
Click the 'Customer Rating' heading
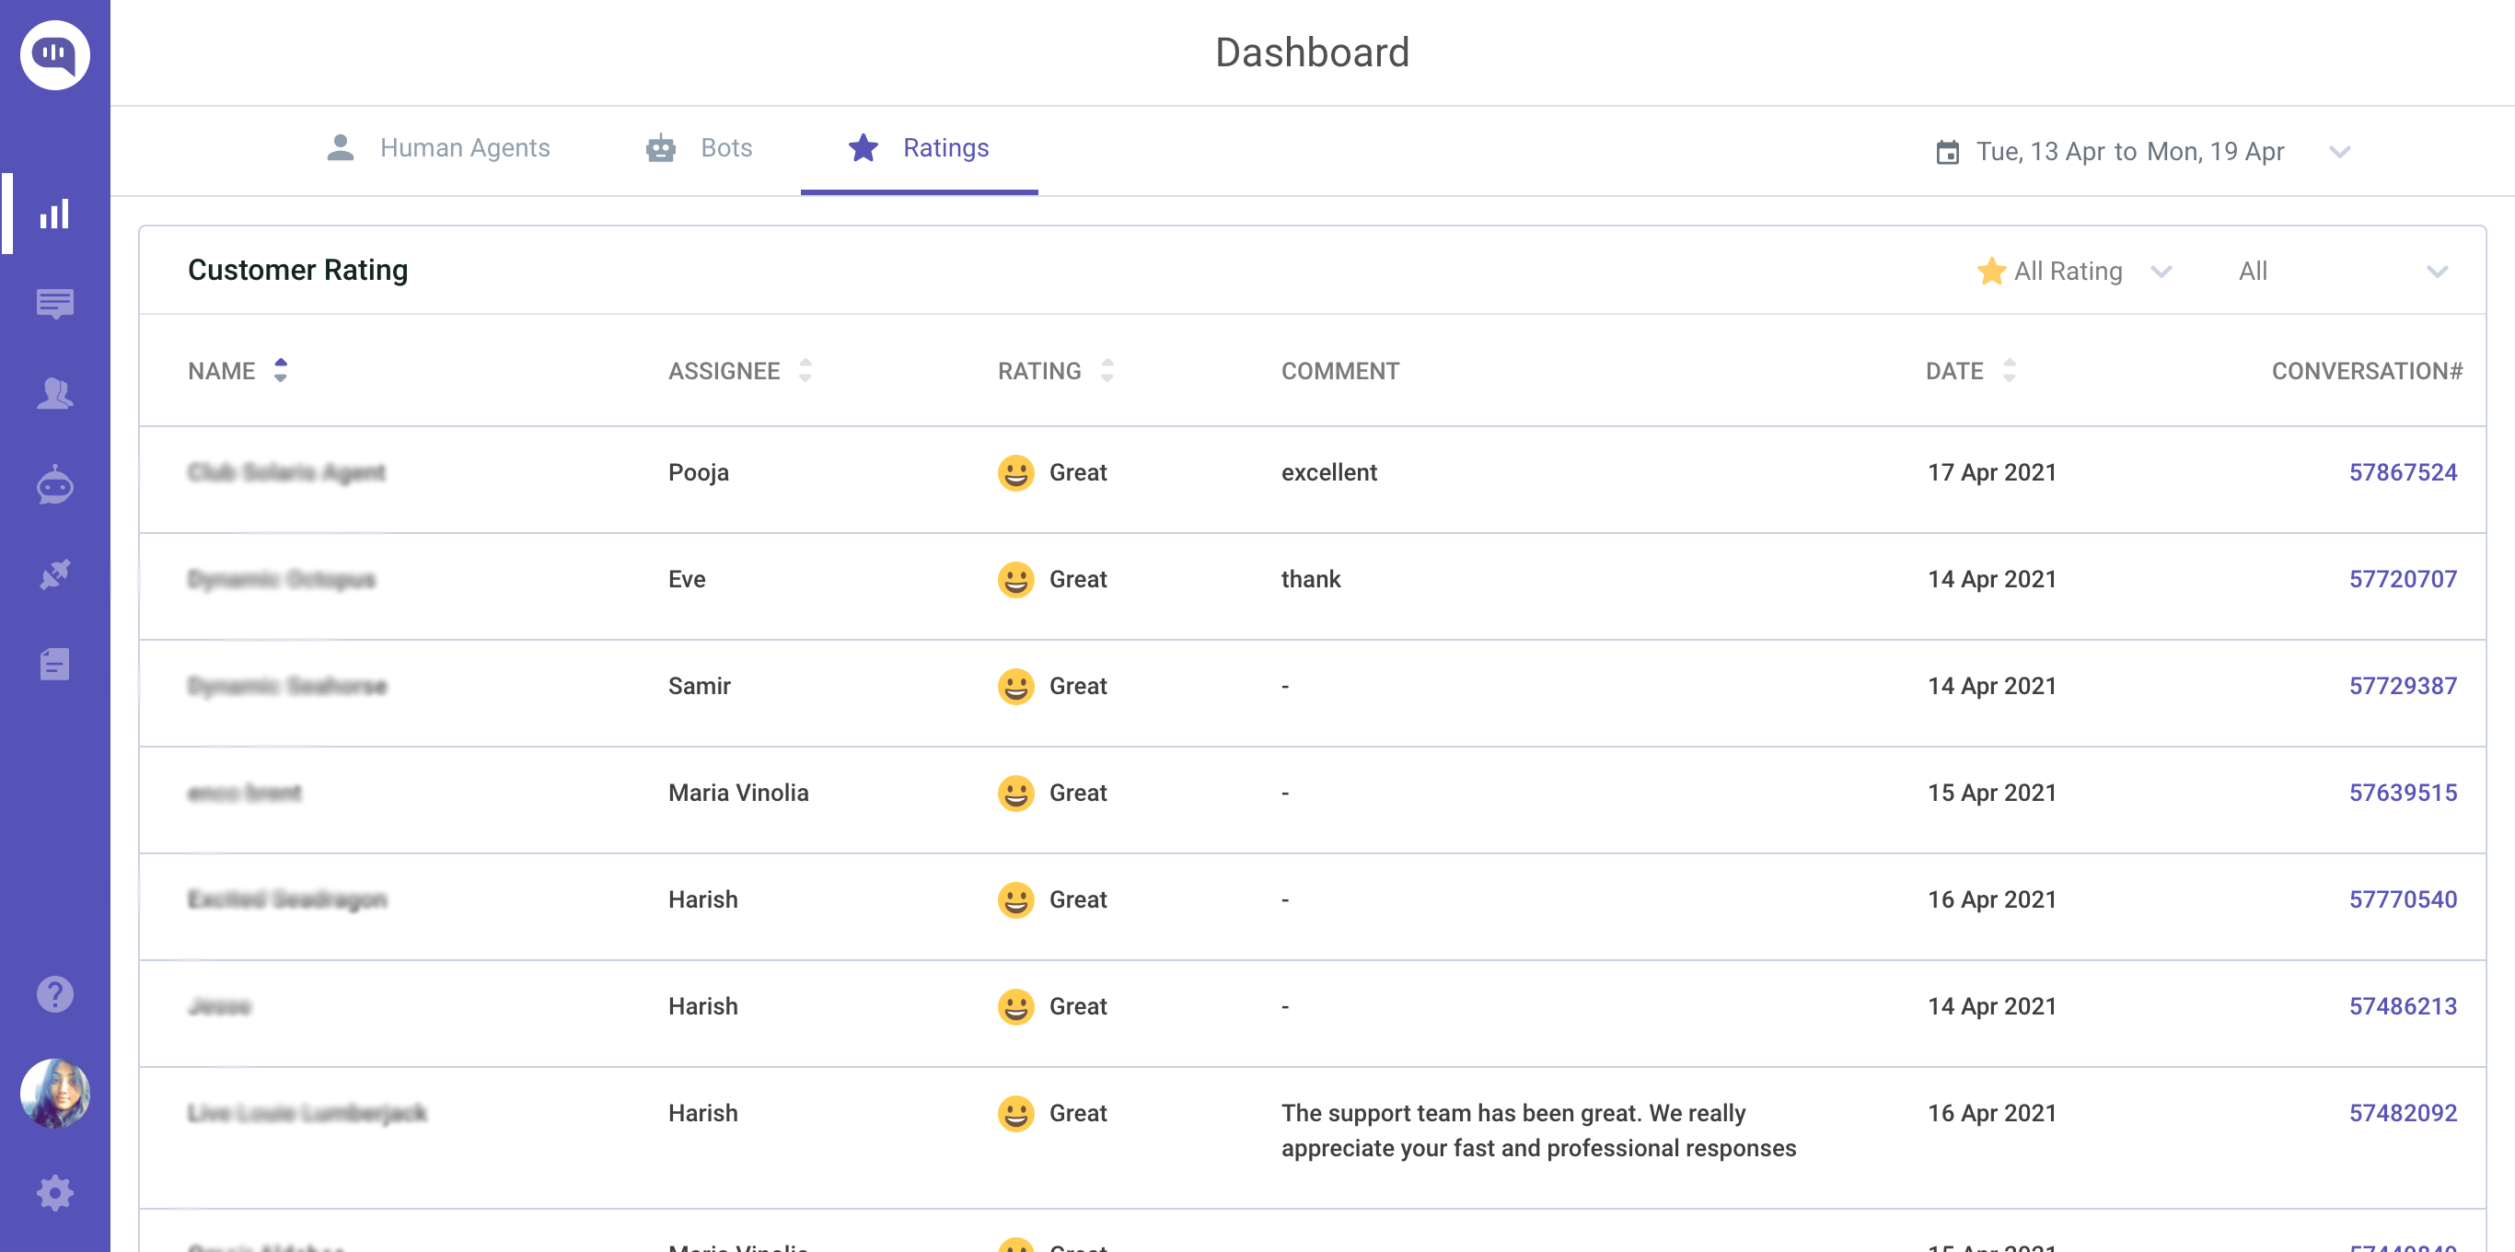tap(297, 270)
